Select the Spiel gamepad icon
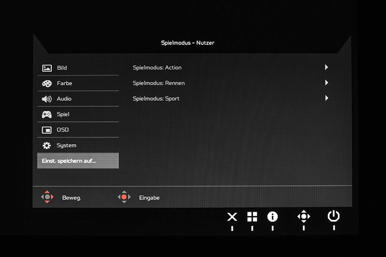This screenshot has width=386, height=257. pos(47,114)
